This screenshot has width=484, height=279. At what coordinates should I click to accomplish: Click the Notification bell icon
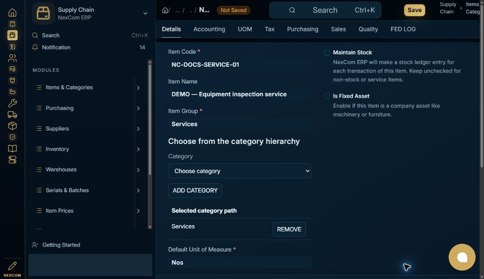click(x=35, y=47)
